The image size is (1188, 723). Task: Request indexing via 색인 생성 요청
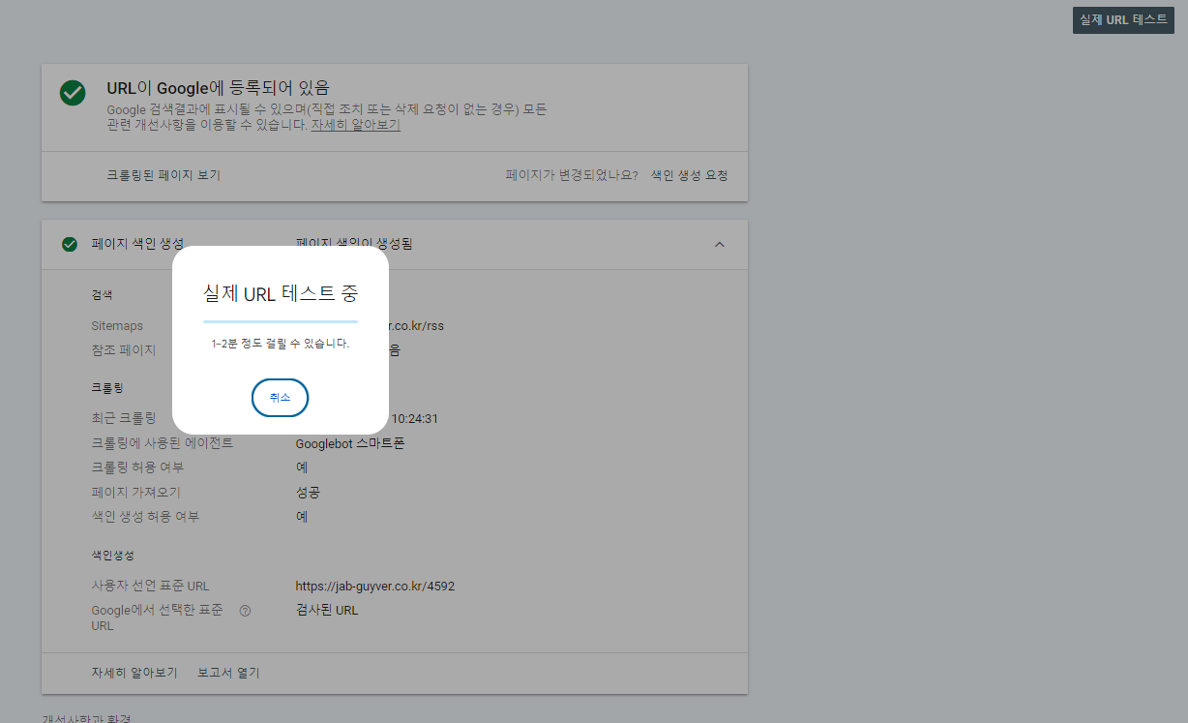[x=689, y=175]
